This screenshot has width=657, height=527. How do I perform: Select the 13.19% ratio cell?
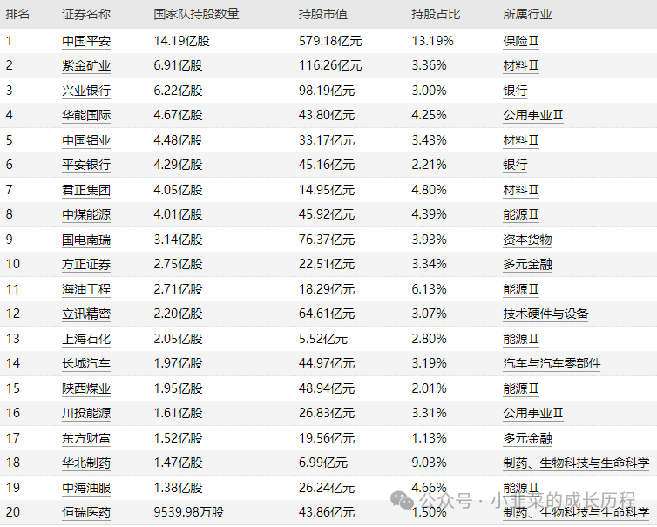click(x=432, y=41)
